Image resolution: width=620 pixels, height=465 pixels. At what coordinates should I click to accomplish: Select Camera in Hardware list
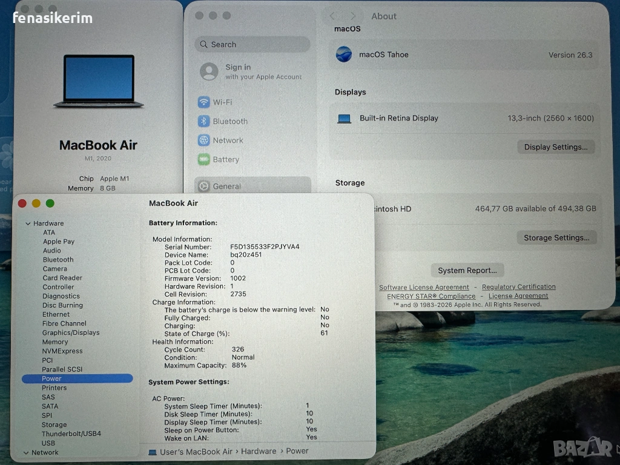(x=55, y=269)
